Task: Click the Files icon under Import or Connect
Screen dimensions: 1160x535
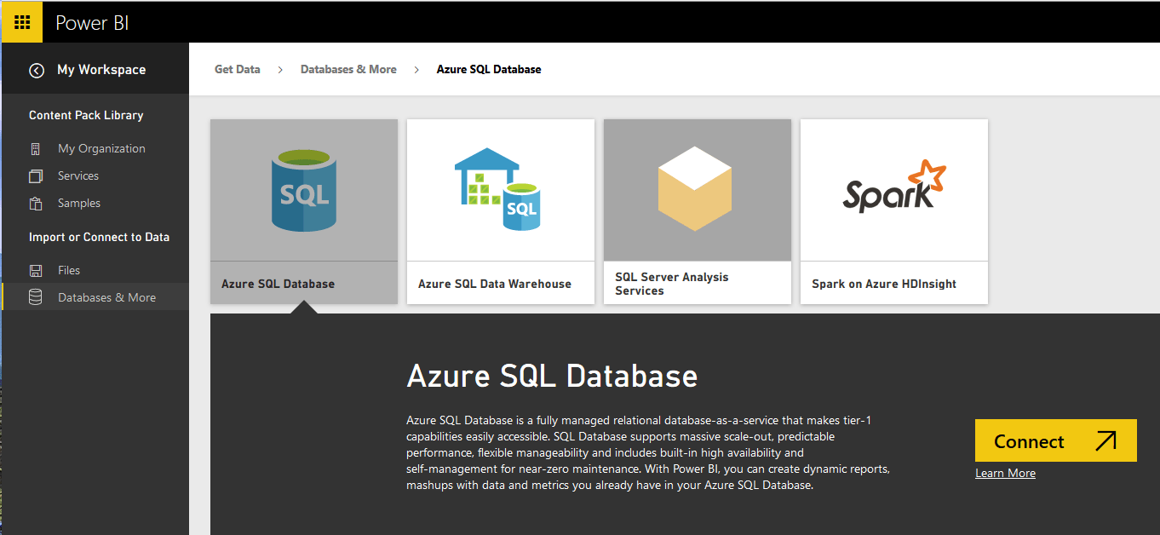Action: coord(36,270)
